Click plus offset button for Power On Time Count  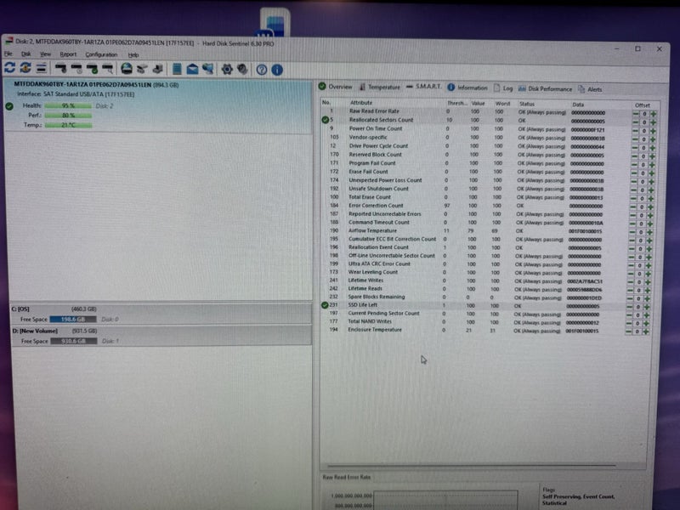point(653,131)
